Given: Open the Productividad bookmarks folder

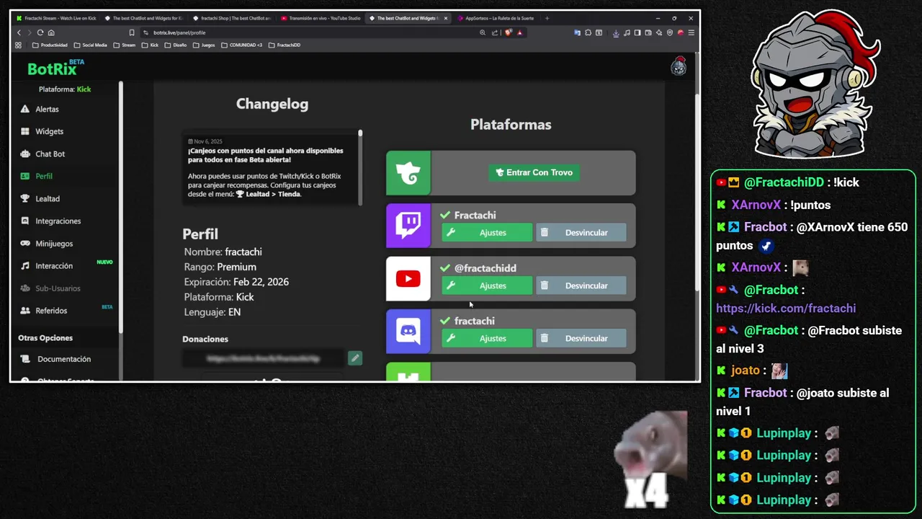Looking at the screenshot, I should 50,45.
